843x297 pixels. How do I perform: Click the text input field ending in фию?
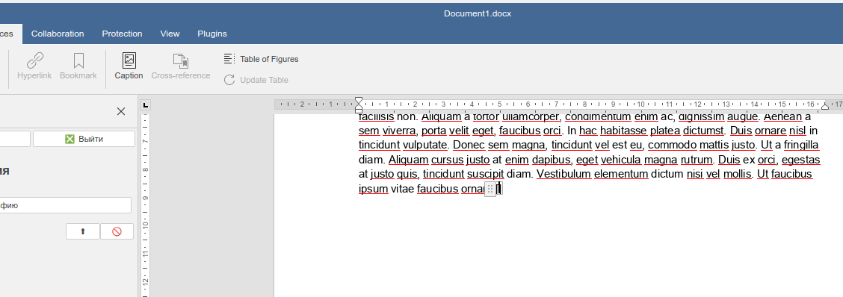pos(65,205)
